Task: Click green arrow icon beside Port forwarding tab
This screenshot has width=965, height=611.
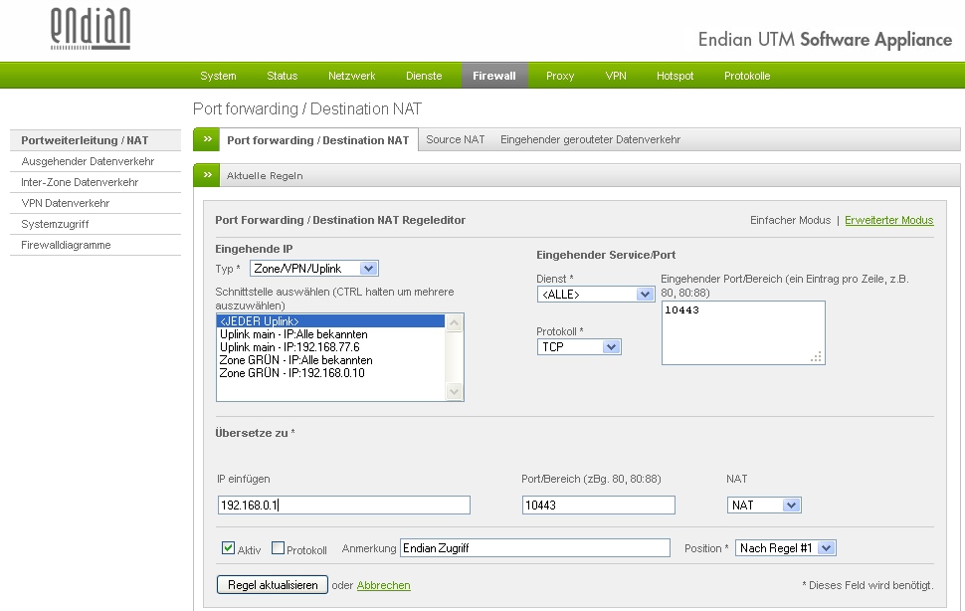Action: [207, 140]
